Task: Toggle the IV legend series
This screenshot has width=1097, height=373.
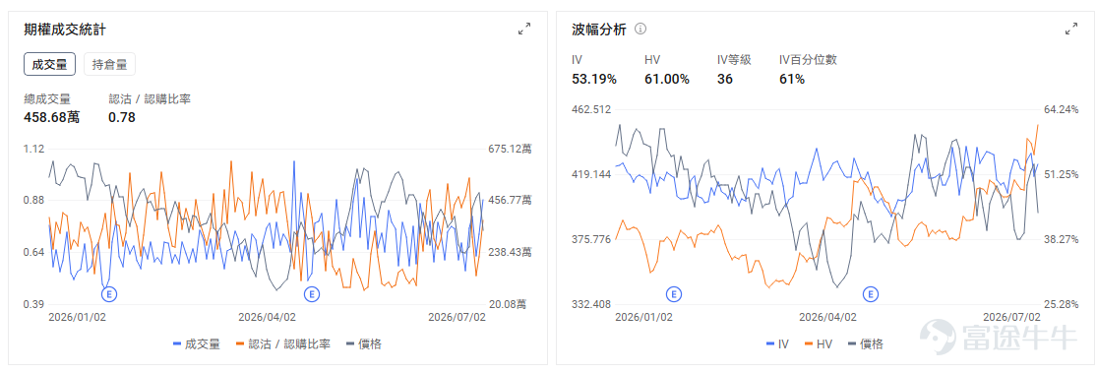Action: 778,343
